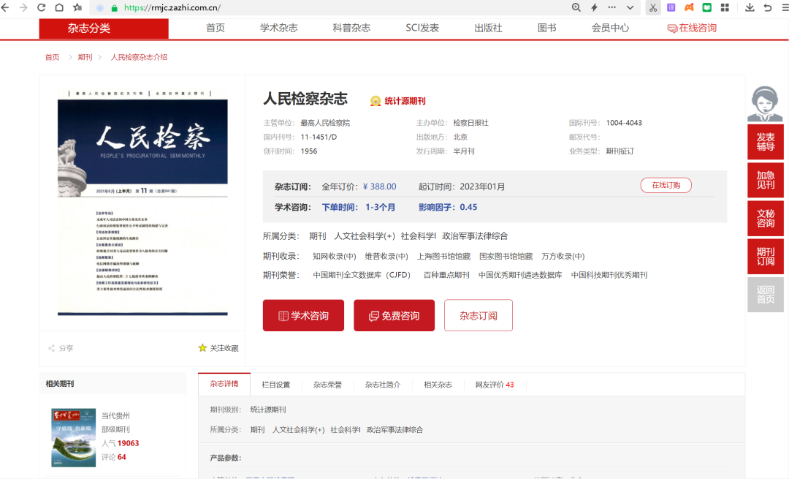The image size is (789, 479).
Task: Click 期刊订阅 sidebar button
Action: point(766,257)
